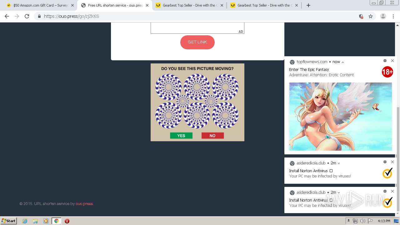400x225 pixels.
Task: Close the last Gearbest tab
Action: (297, 5)
